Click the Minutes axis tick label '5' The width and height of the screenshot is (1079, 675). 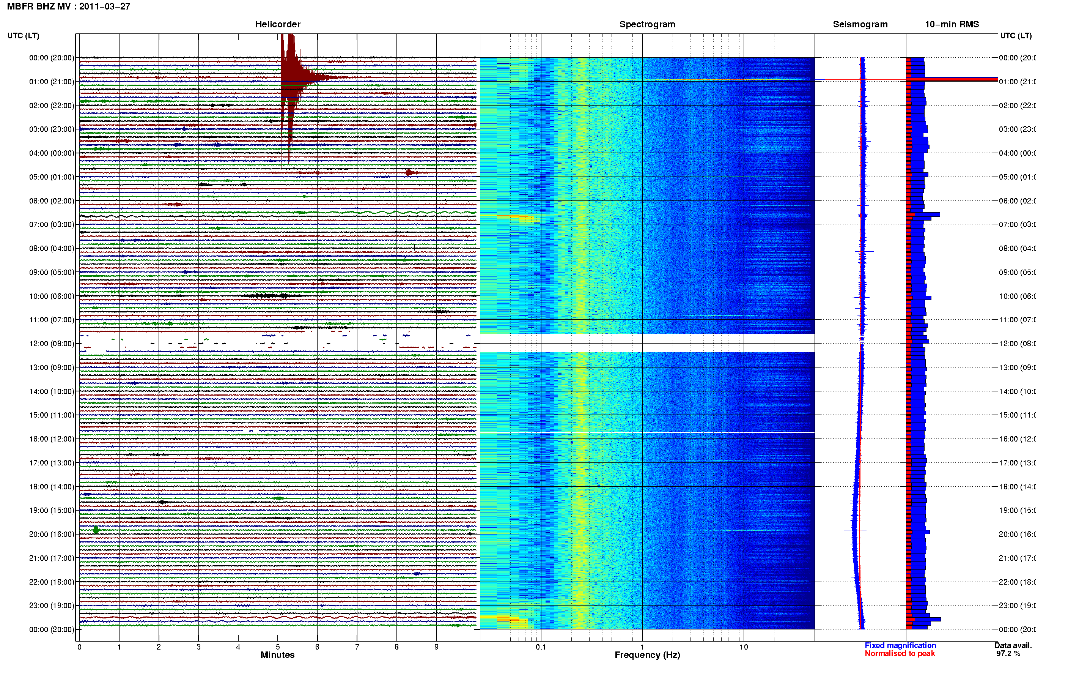tap(278, 647)
